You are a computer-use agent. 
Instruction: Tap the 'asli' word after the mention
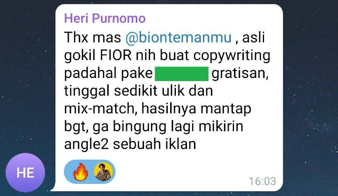tap(253, 37)
